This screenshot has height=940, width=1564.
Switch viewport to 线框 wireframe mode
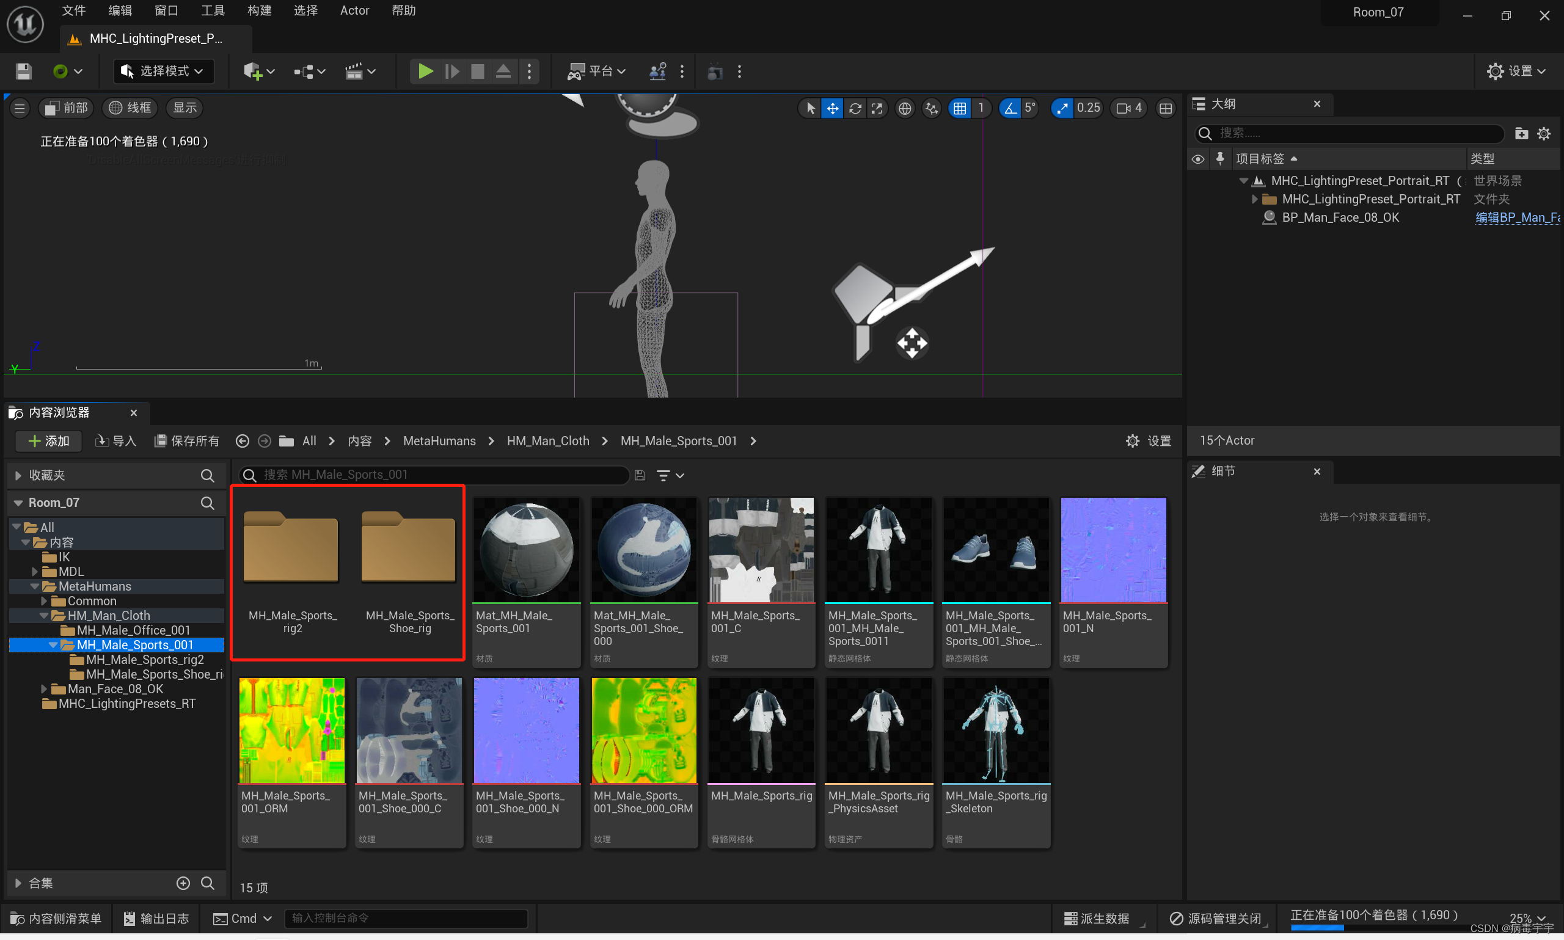click(x=130, y=107)
